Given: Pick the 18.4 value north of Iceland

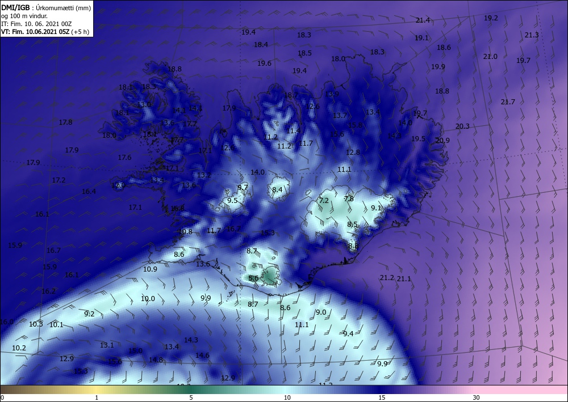Looking at the screenshot, I should point(261,45).
